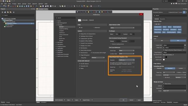
Task: Click the Import From button
Action: [x=86, y=100]
